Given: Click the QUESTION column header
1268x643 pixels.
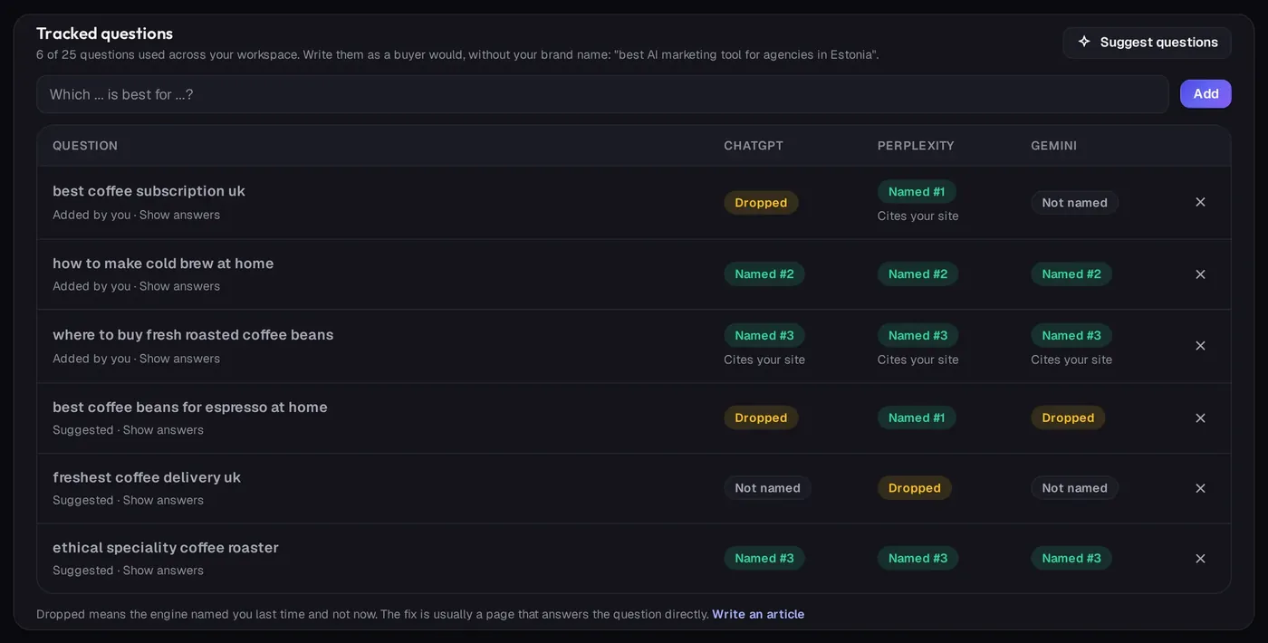Looking at the screenshot, I should coord(85,146).
